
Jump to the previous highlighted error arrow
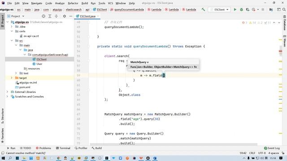[x=274, y=23]
